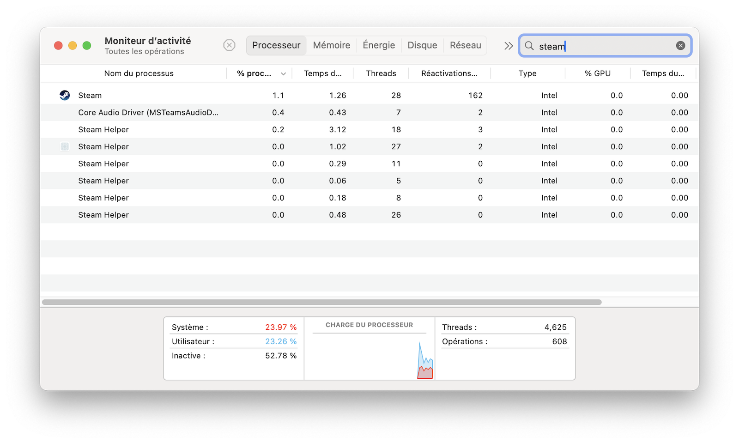Select Steam Helper row with 26 threads

[x=369, y=215]
